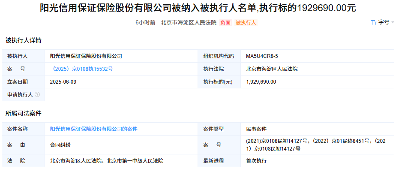The image size is (396, 169).
Task: Click the 执行法院 value 北京市海淀区人民法院
Action: tap(272, 69)
